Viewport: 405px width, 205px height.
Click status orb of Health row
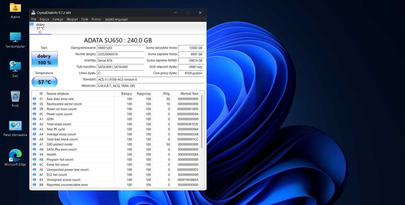[34, 154]
